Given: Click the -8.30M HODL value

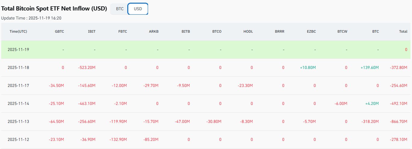Looking at the screenshot, I should pyautogui.click(x=246, y=122).
